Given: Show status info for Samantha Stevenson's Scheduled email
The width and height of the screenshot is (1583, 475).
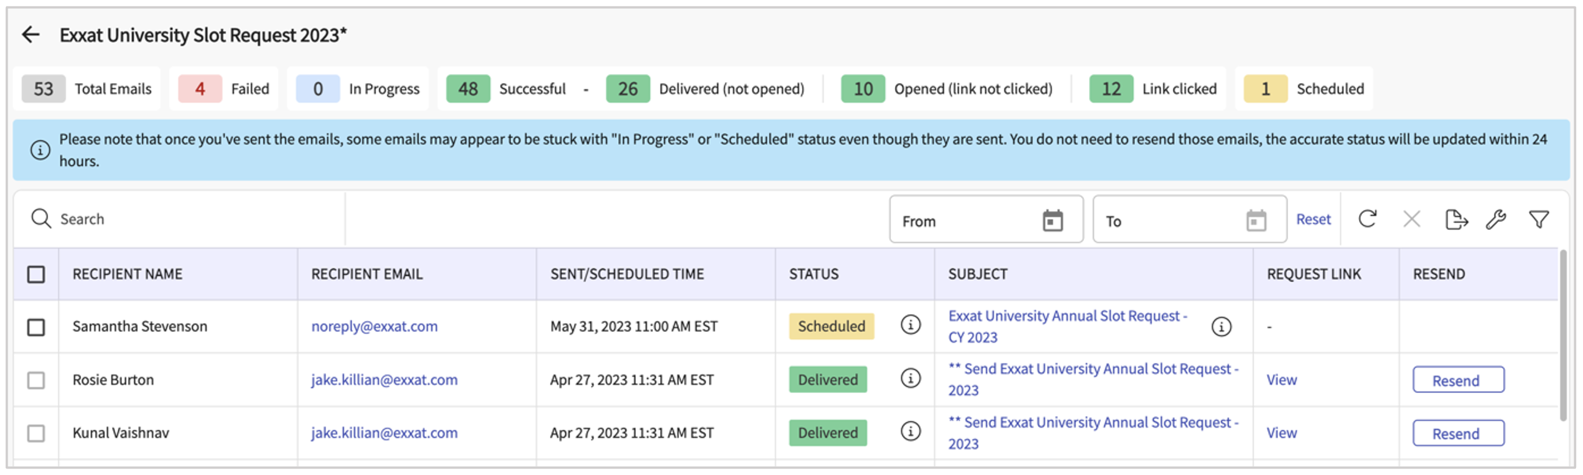Looking at the screenshot, I should coord(911,324).
